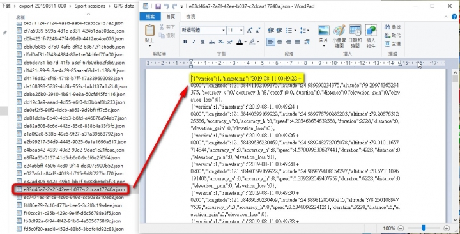460x234 pixels.
Task: Click the zoom out minus button
Action: tap(401, 228)
